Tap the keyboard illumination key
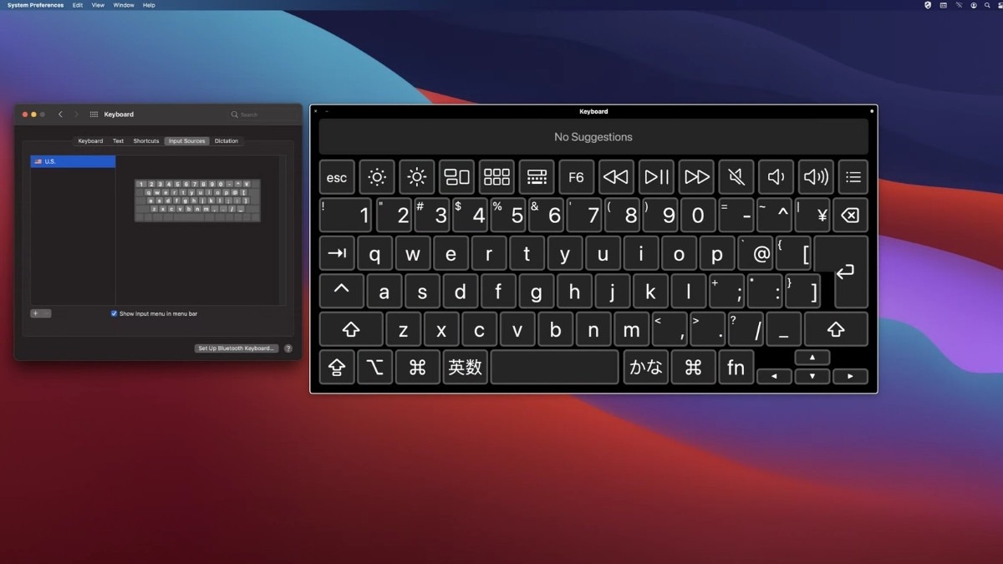Image resolution: width=1003 pixels, height=564 pixels. [x=537, y=177]
